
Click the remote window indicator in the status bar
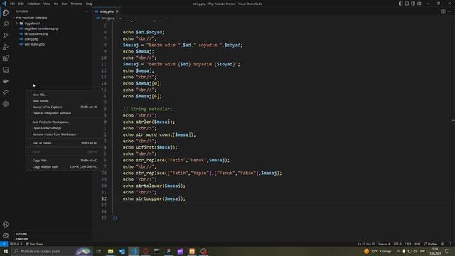4,244
